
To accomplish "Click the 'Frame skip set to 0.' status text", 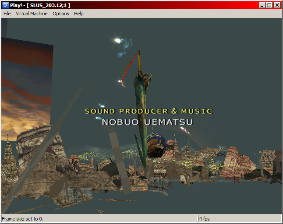I will (x=22, y=219).
